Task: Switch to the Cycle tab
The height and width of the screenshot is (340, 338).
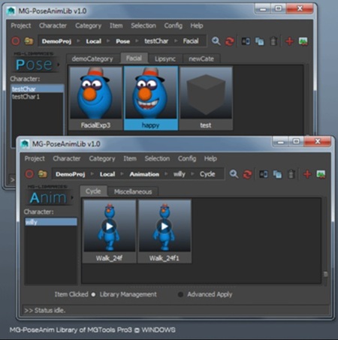Action: click(x=93, y=191)
